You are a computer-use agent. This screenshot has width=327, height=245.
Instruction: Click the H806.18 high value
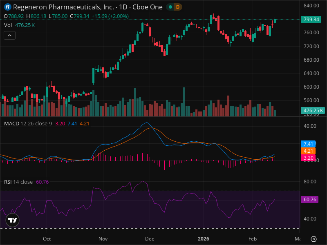pos(36,16)
